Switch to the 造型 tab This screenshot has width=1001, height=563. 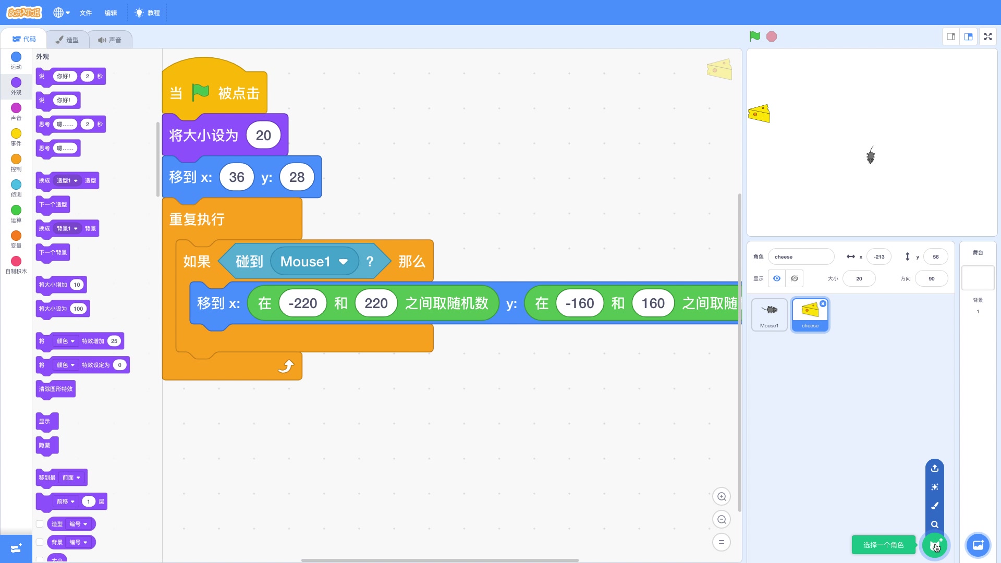point(67,40)
